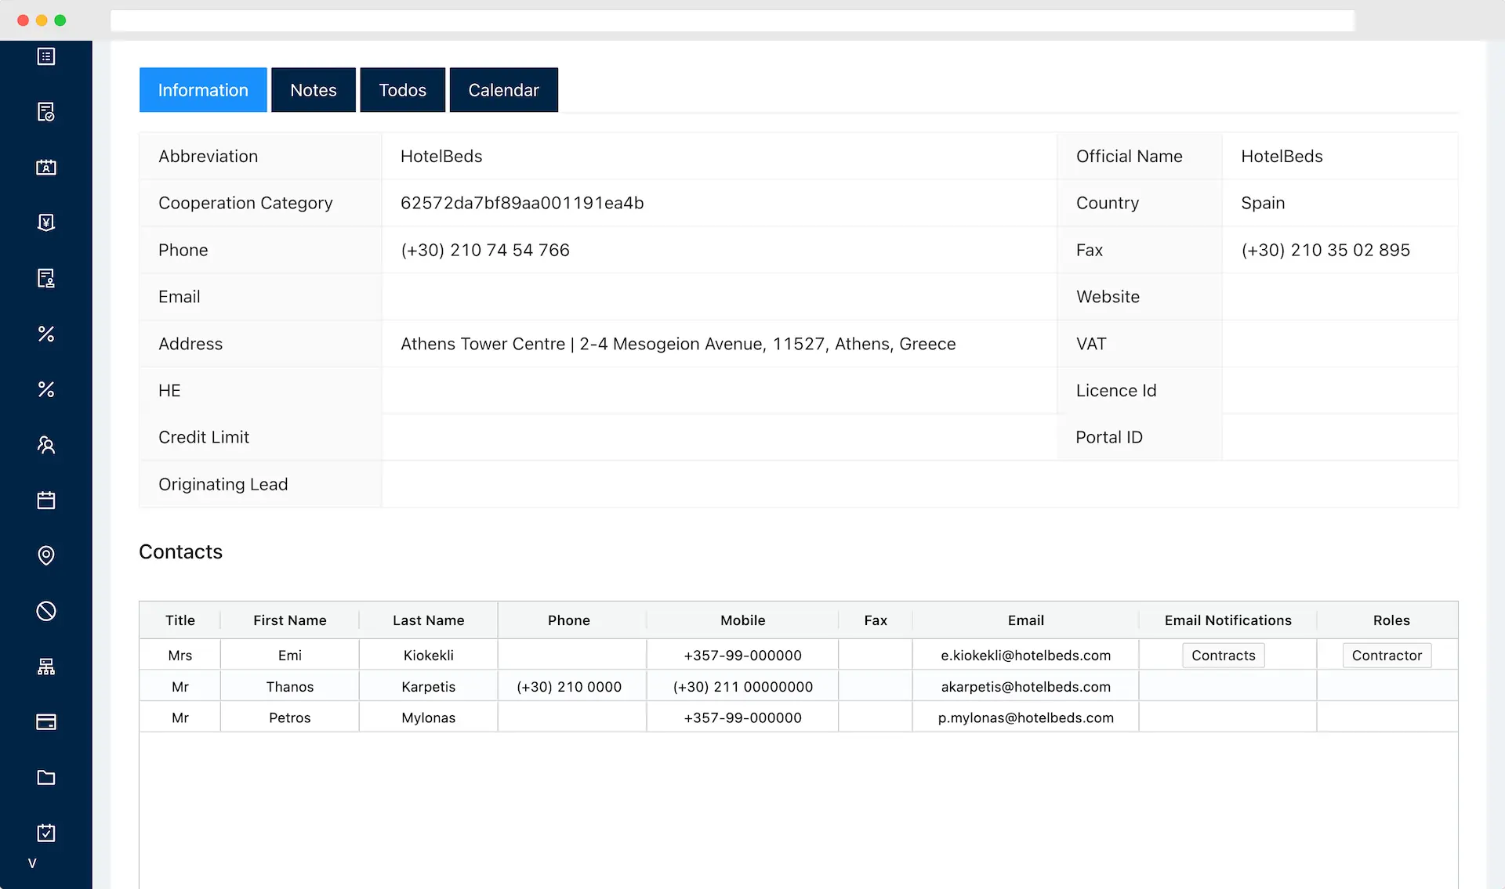Click the Portal ID label
This screenshot has height=889, width=1505.
point(1108,437)
